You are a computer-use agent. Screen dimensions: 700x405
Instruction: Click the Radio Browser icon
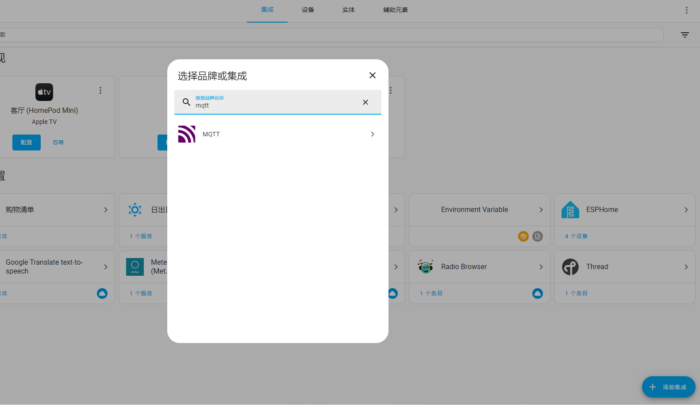click(x=425, y=267)
